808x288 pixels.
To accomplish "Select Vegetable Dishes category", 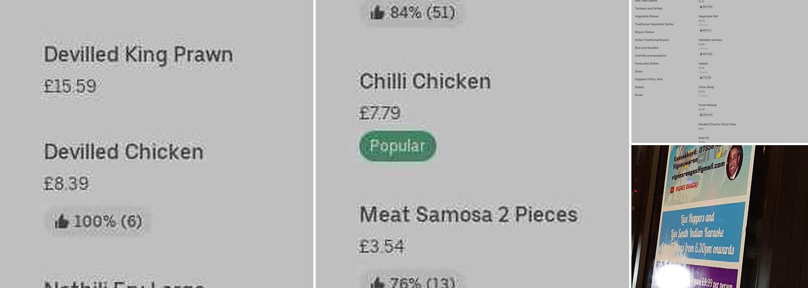I will coord(646,16).
